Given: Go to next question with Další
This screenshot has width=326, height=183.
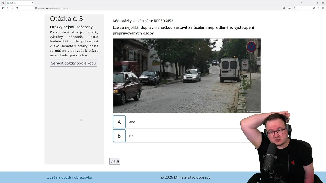Looking at the screenshot, I should (115, 161).
